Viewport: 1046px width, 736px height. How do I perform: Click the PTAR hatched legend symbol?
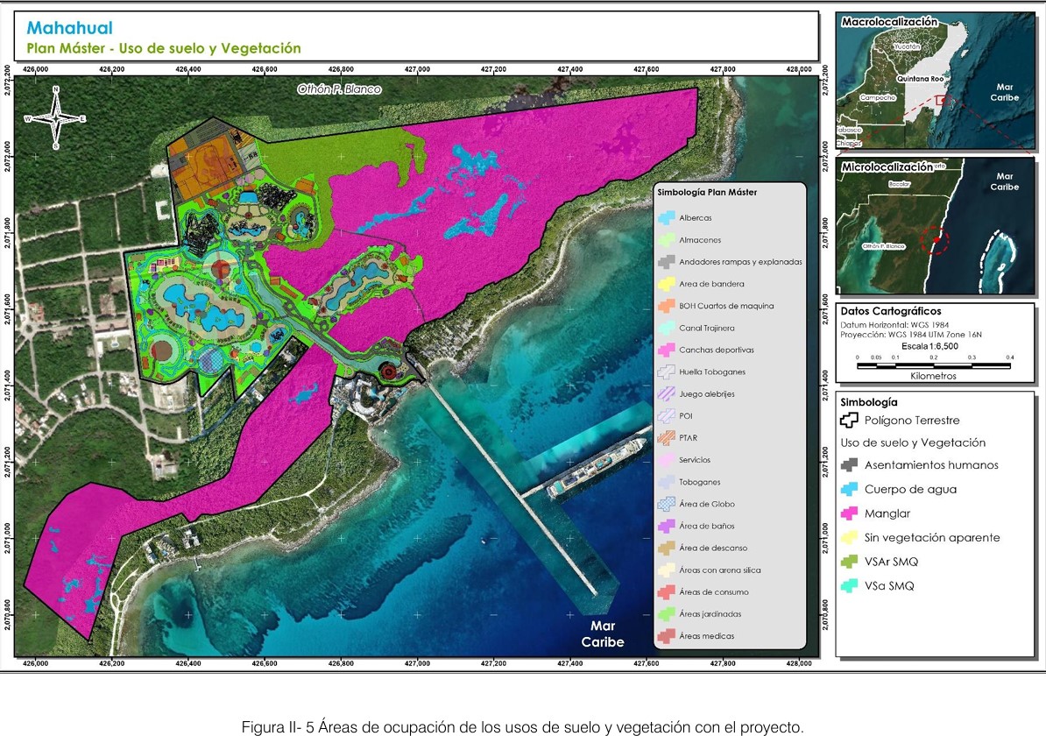pos(667,437)
